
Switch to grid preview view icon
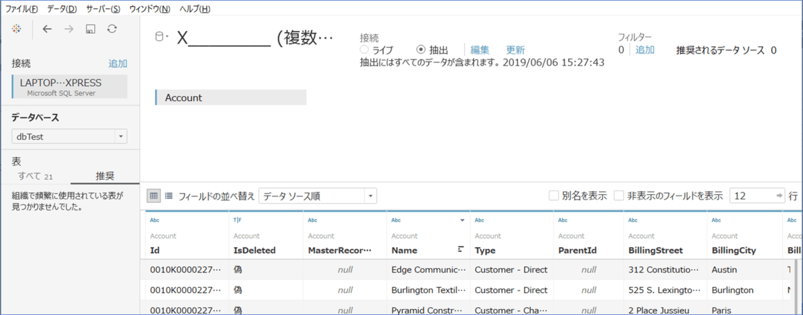[x=153, y=196]
